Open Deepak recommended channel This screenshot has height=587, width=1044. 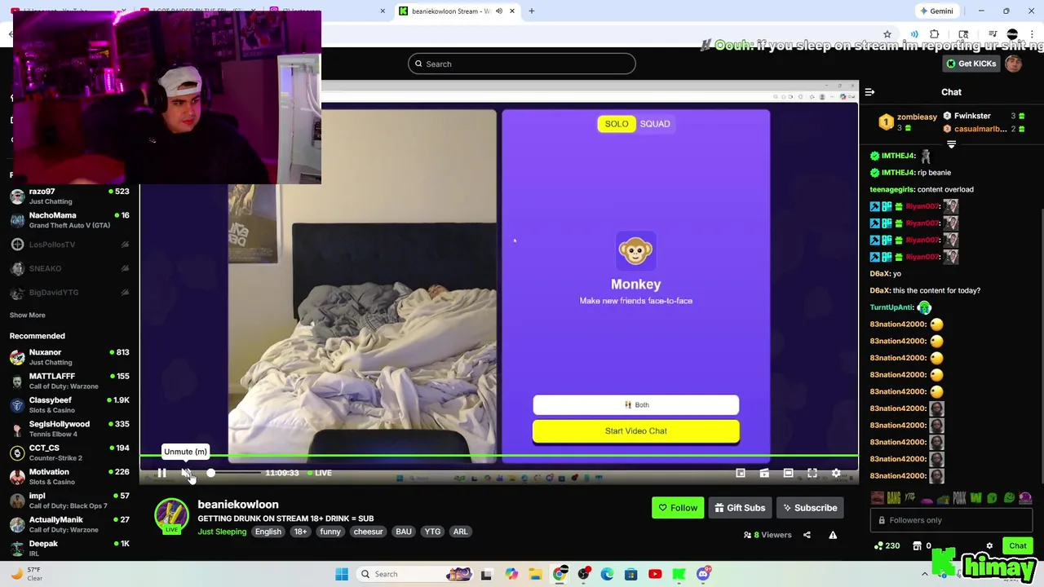click(70, 548)
